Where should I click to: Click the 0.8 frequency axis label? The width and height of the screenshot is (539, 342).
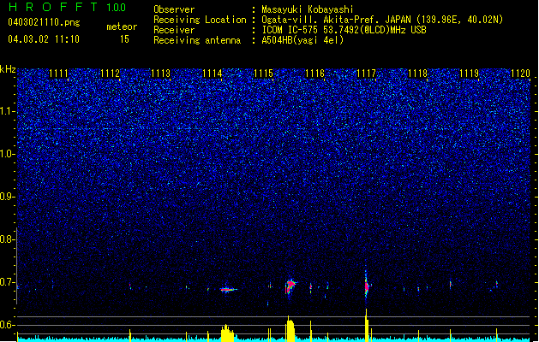(8, 239)
